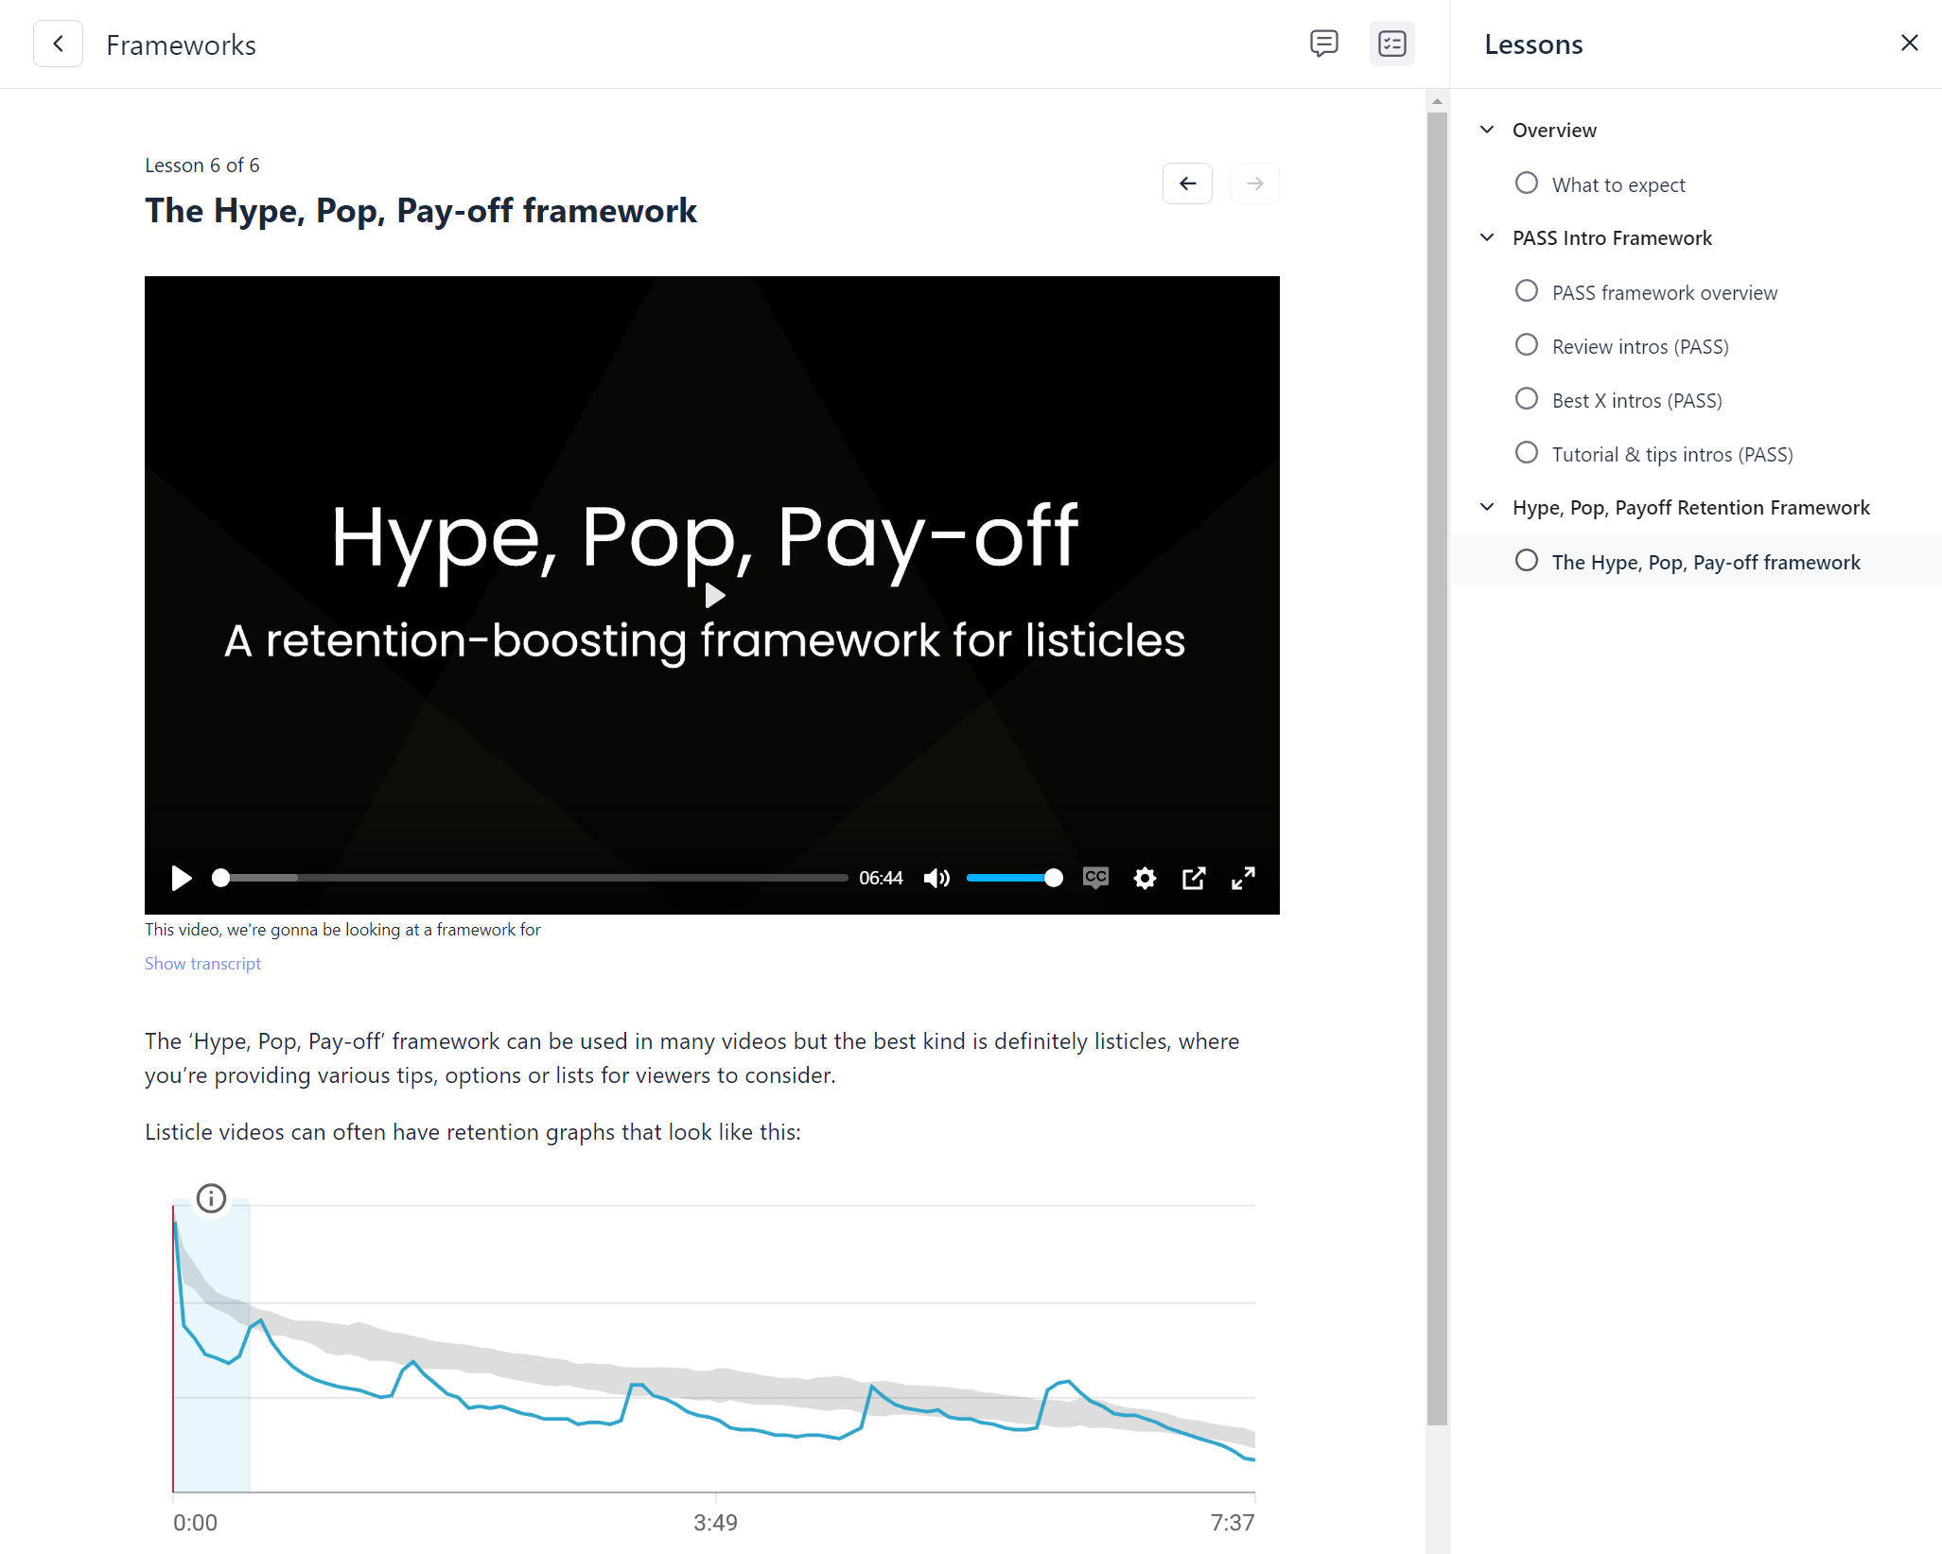
Task: Open the 'What to expect' lesson
Action: point(1618,184)
